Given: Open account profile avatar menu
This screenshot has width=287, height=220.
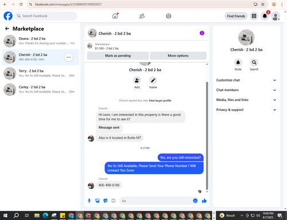Looking at the screenshot, I should 276,16.
